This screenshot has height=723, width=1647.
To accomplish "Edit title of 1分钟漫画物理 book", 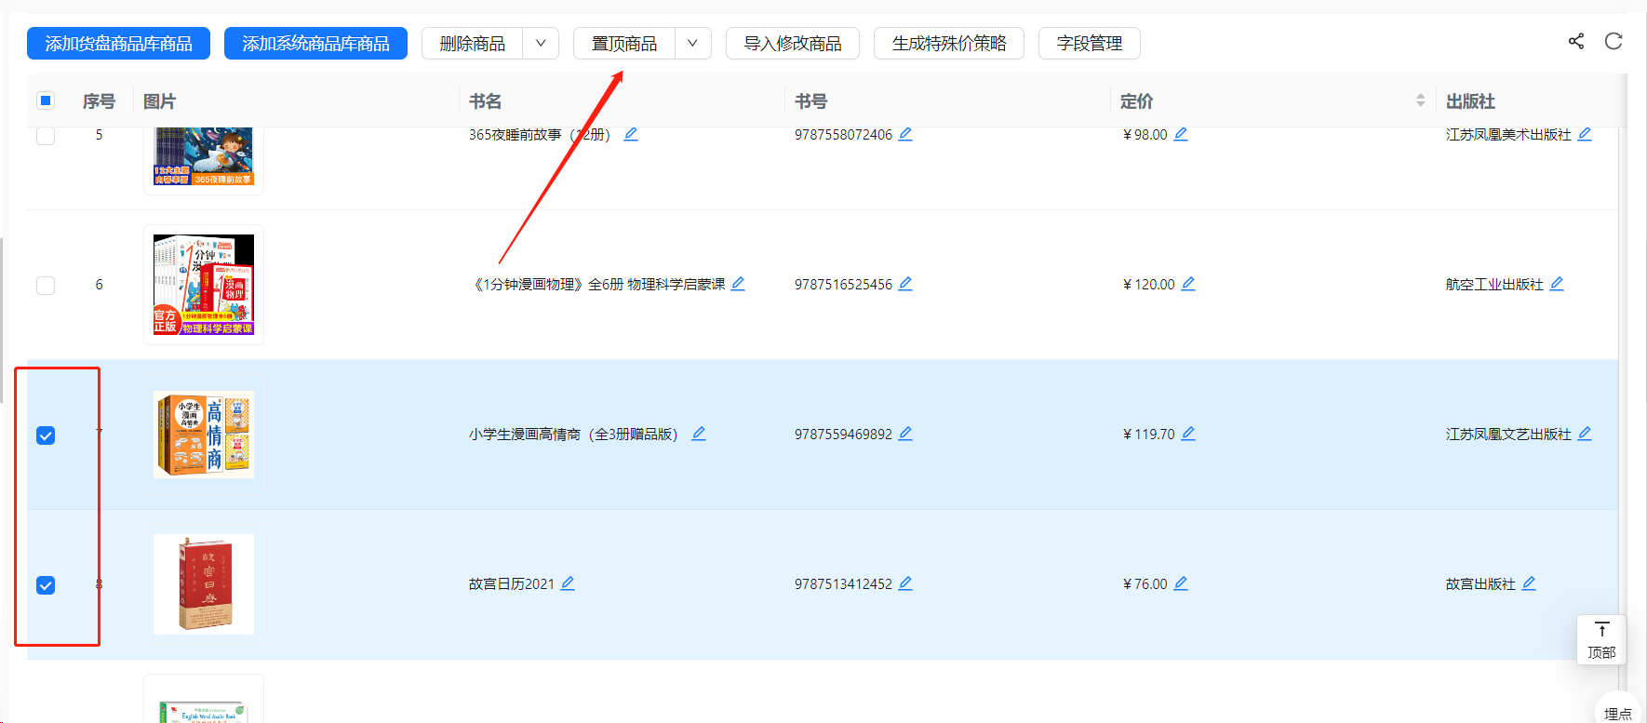I will tap(738, 284).
